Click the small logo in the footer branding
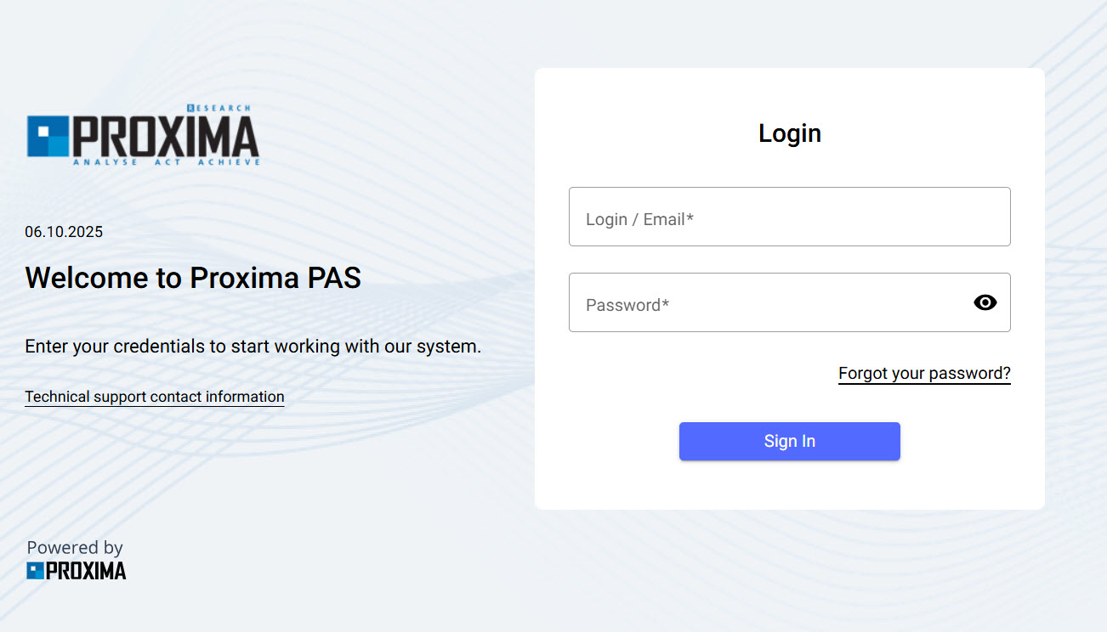 coord(76,569)
